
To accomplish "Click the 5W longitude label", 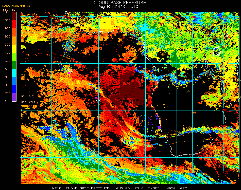I will (x=100, y=17).
